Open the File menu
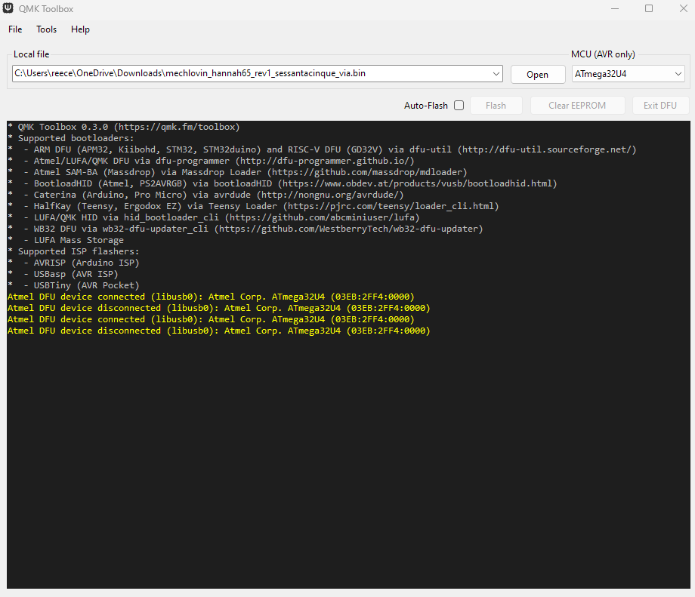This screenshot has width=695, height=597. pyautogui.click(x=15, y=29)
